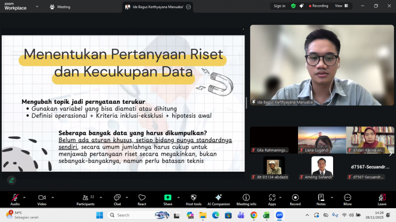Screen dimensions: 396x222
Task: Launch the AI Companion panel
Action: pos(218,198)
